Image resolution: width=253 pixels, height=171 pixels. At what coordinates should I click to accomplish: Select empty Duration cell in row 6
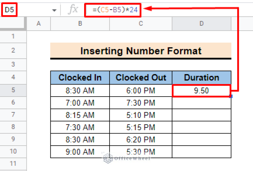pyautogui.click(x=202, y=103)
